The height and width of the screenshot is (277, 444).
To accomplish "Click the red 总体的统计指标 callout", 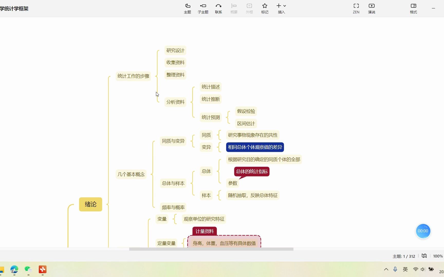I will click(x=252, y=171).
